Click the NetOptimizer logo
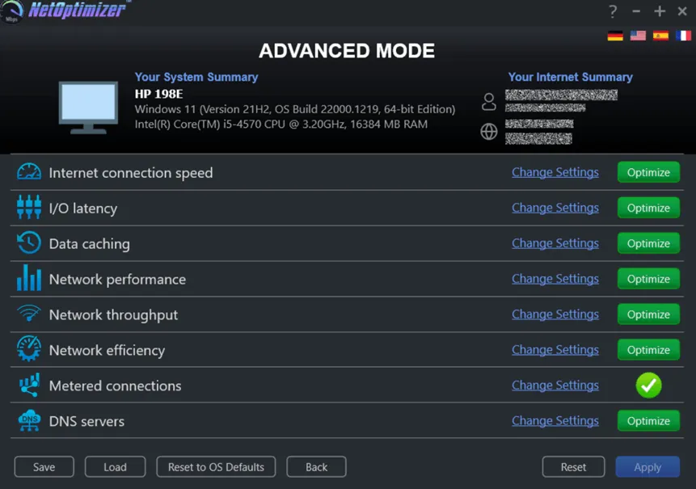This screenshot has height=489, width=696. (63, 11)
